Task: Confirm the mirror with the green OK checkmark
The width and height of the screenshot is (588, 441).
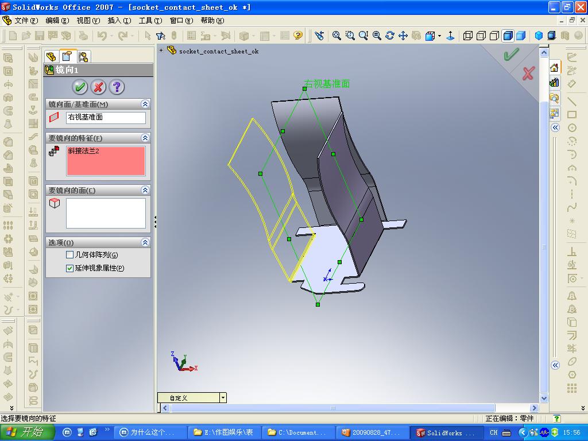Action: point(80,87)
